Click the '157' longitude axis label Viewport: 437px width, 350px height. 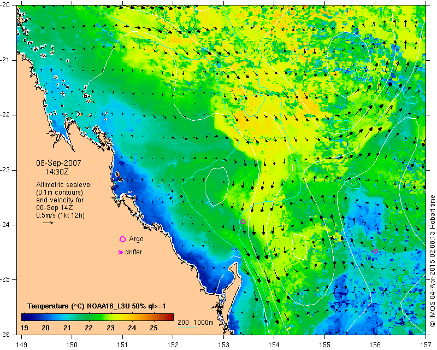(426, 345)
